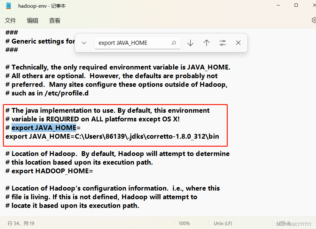This screenshot has width=316, height=229.
Task: Close the find bar
Action: coord(238,43)
